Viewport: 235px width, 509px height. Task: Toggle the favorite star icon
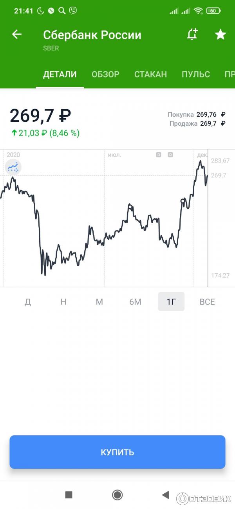(221, 34)
